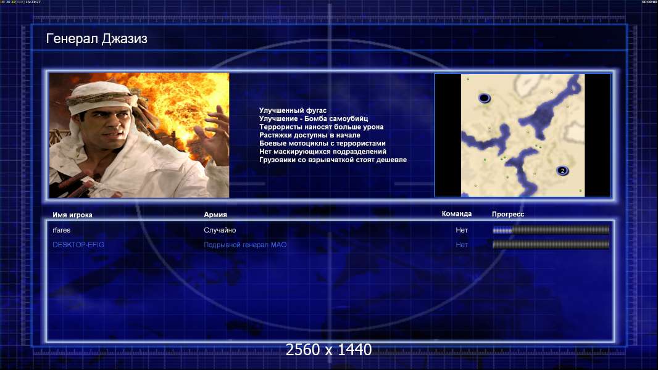The width and height of the screenshot is (658, 370).
Task: Click the DESKTOP-EFIG loading progress bar
Action: click(551, 244)
